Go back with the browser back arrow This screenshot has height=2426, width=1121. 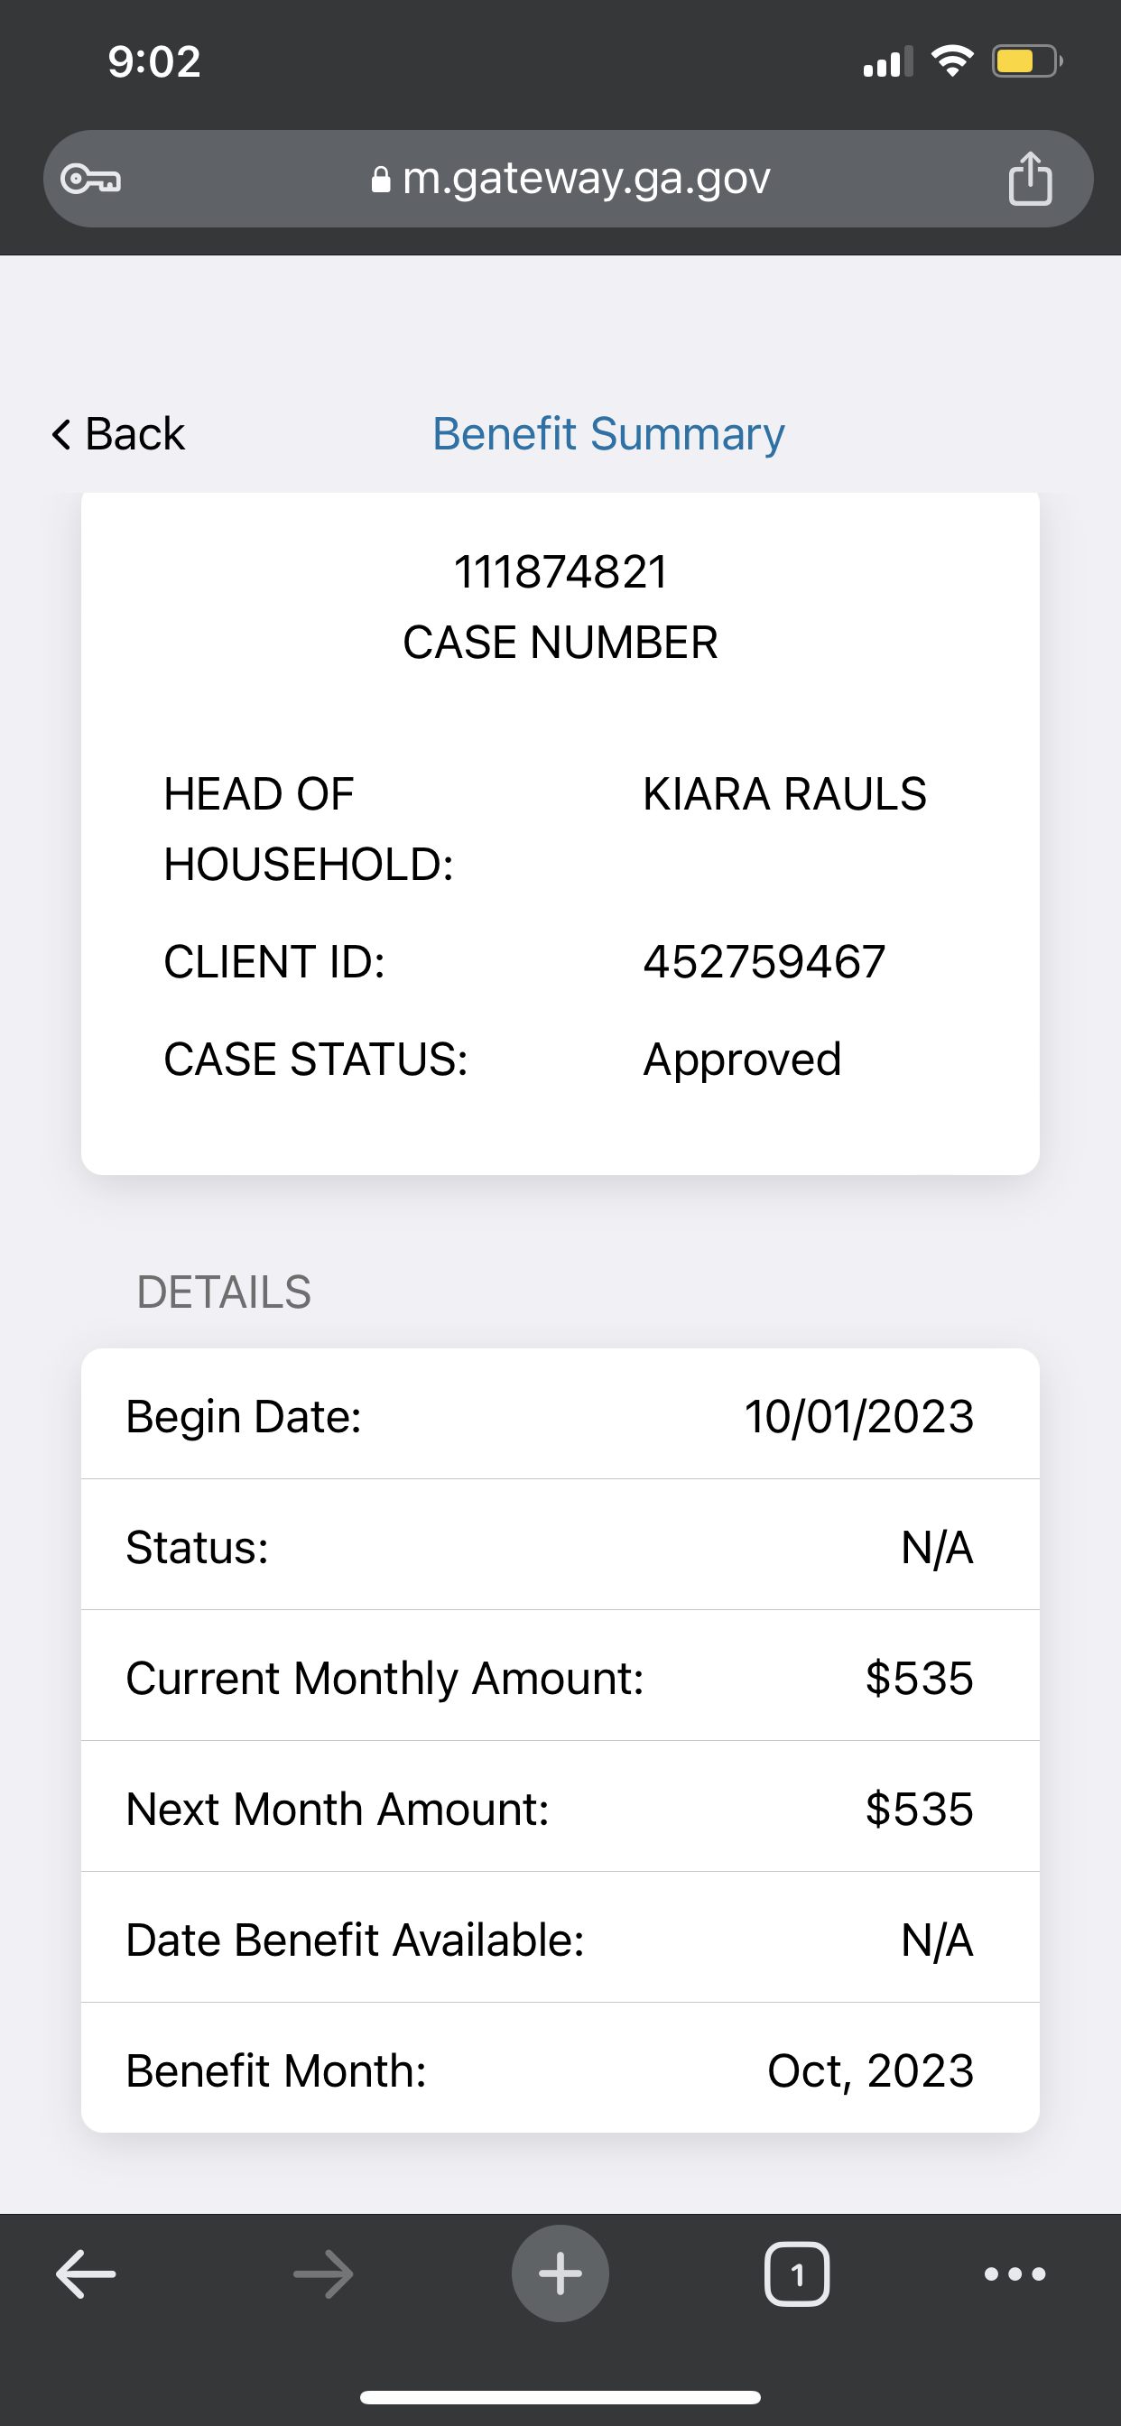[86, 2273]
